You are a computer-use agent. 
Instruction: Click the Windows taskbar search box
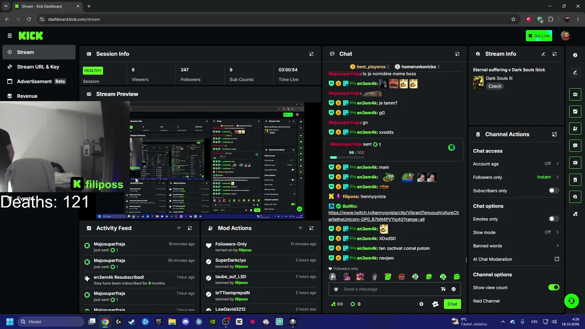[51, 322]
